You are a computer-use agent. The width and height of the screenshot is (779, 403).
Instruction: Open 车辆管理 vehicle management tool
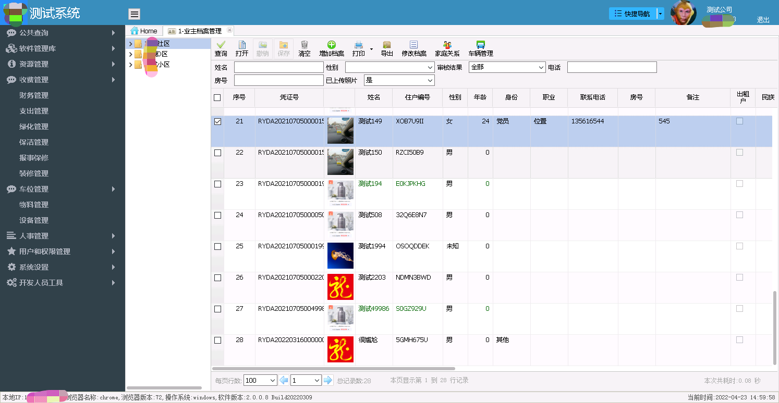click(481, 49)
